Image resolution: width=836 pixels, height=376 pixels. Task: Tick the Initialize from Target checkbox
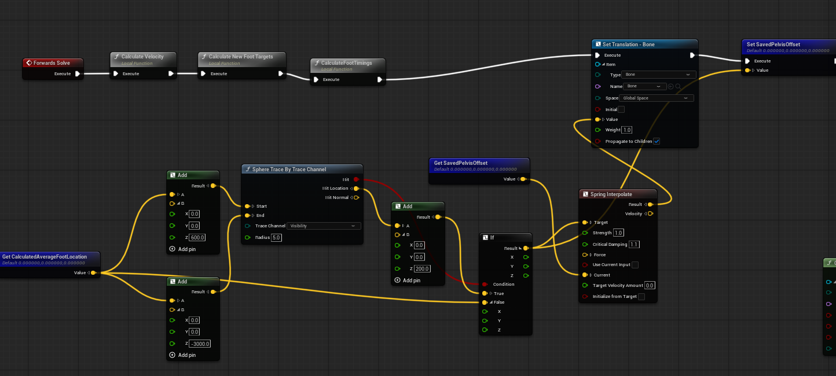[641, 297]
